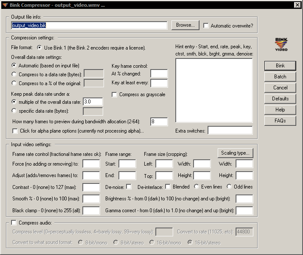Cancel the compressor dialog
Screen dimensions: 303x255
280,88
